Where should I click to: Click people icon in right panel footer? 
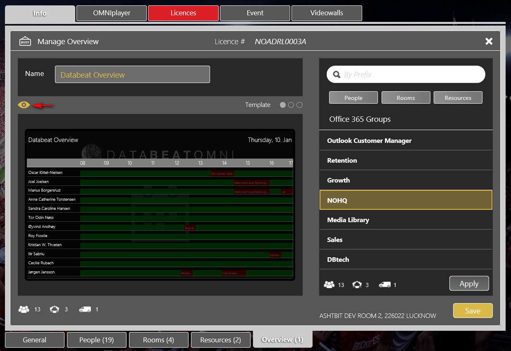329,285
